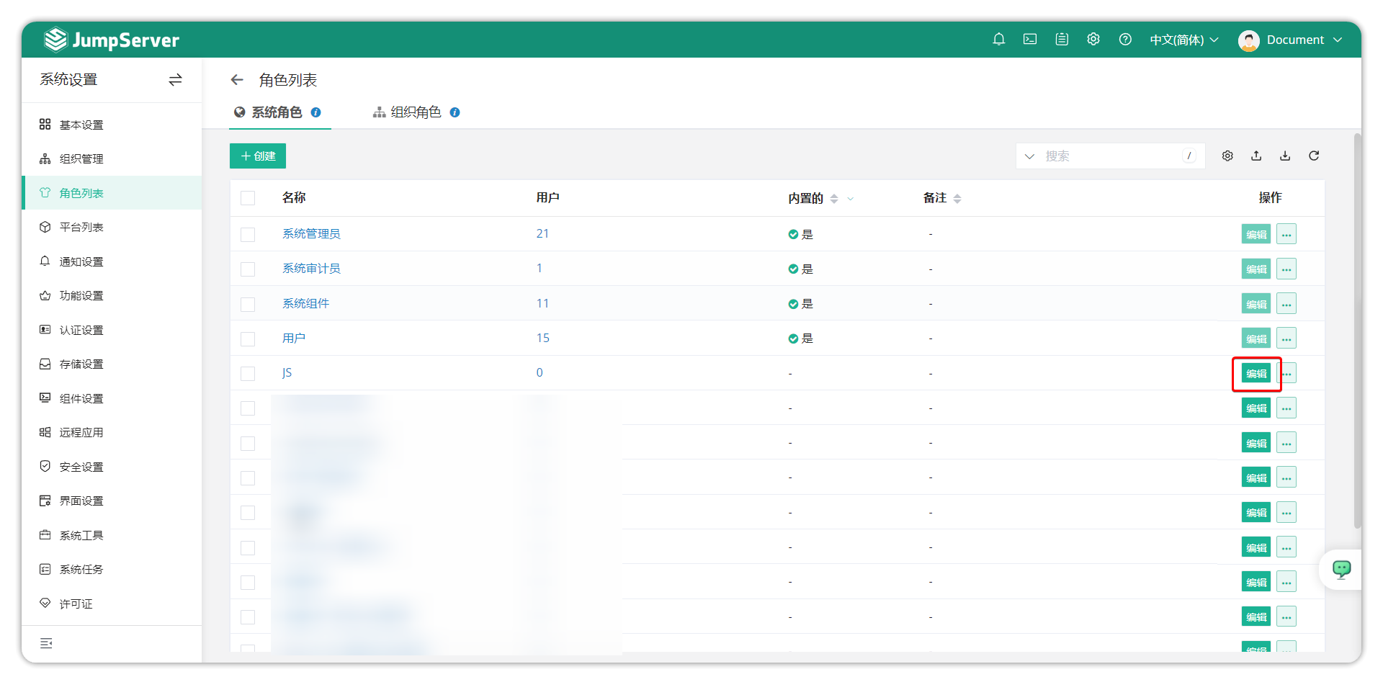The height and width of the screenshot is (677, 1383).
Task: Go back using the arrow beside 角色列表
Action: [x=237, y=80]
